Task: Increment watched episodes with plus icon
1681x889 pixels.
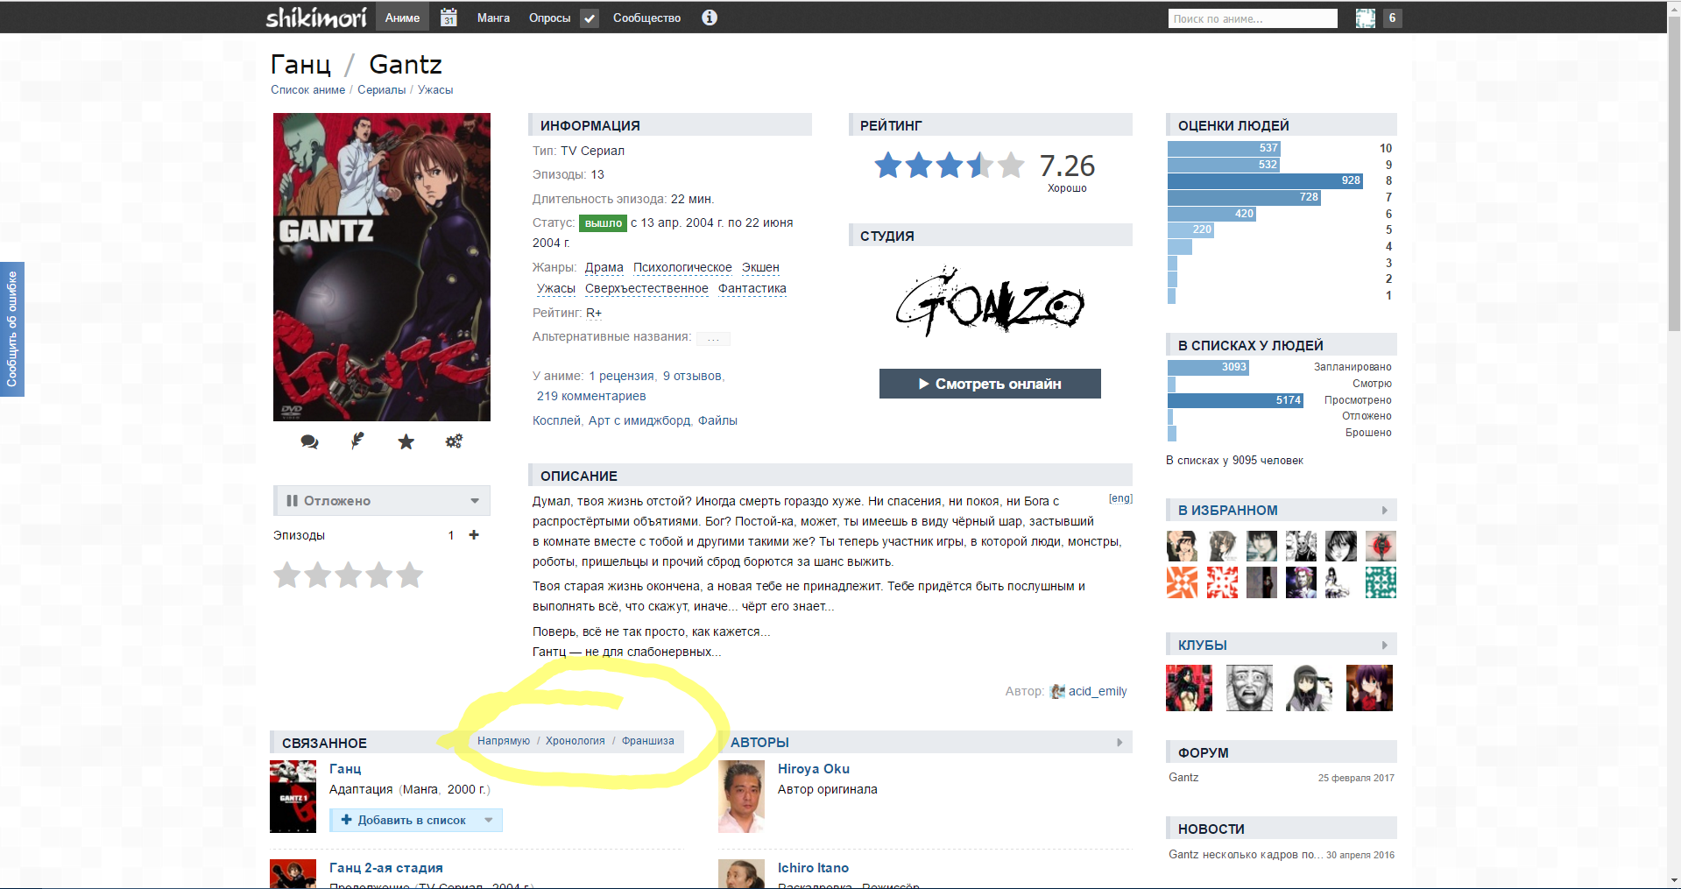Action: 474,535
